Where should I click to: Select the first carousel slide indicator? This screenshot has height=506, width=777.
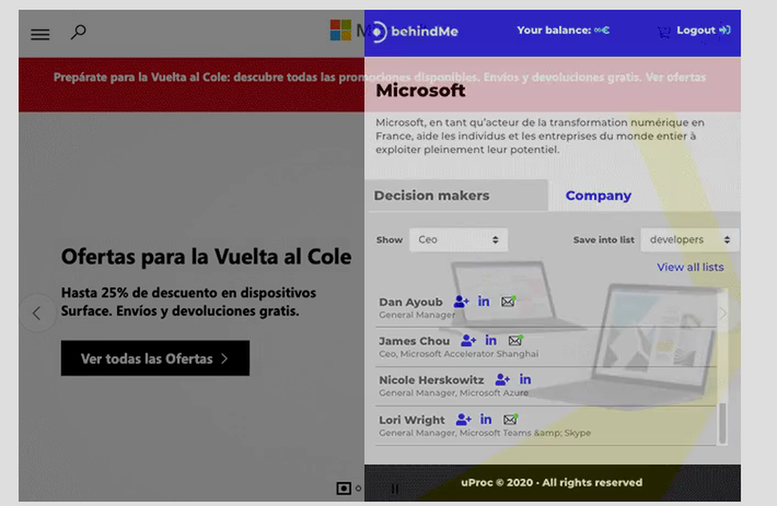point(343,489)
